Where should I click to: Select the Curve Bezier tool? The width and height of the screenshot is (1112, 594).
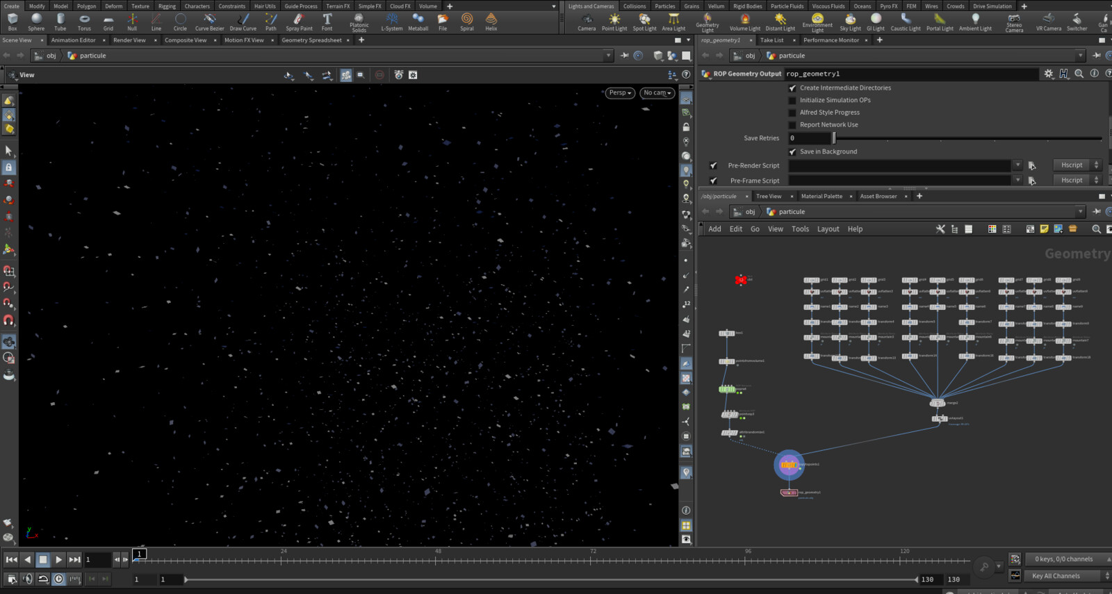pos(209,22)
